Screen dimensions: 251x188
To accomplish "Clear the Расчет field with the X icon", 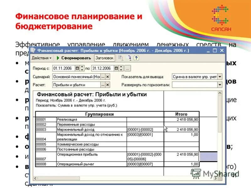I will 108,85.
